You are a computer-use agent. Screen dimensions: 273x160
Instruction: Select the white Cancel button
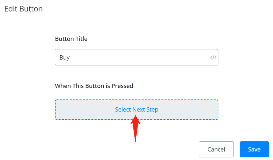(216, 150)
